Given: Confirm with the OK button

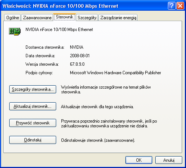Looking at the screenshot, I should (x=139, y=160).
